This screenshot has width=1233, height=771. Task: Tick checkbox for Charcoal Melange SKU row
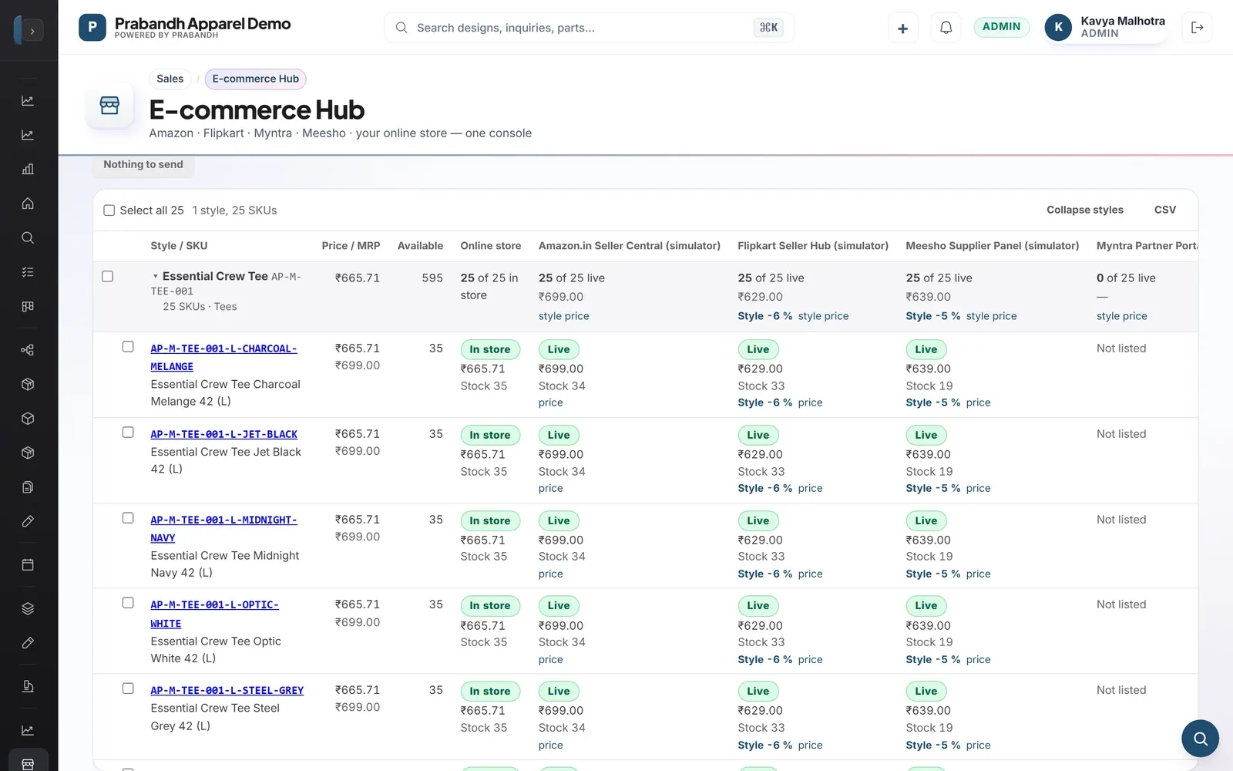128,347
